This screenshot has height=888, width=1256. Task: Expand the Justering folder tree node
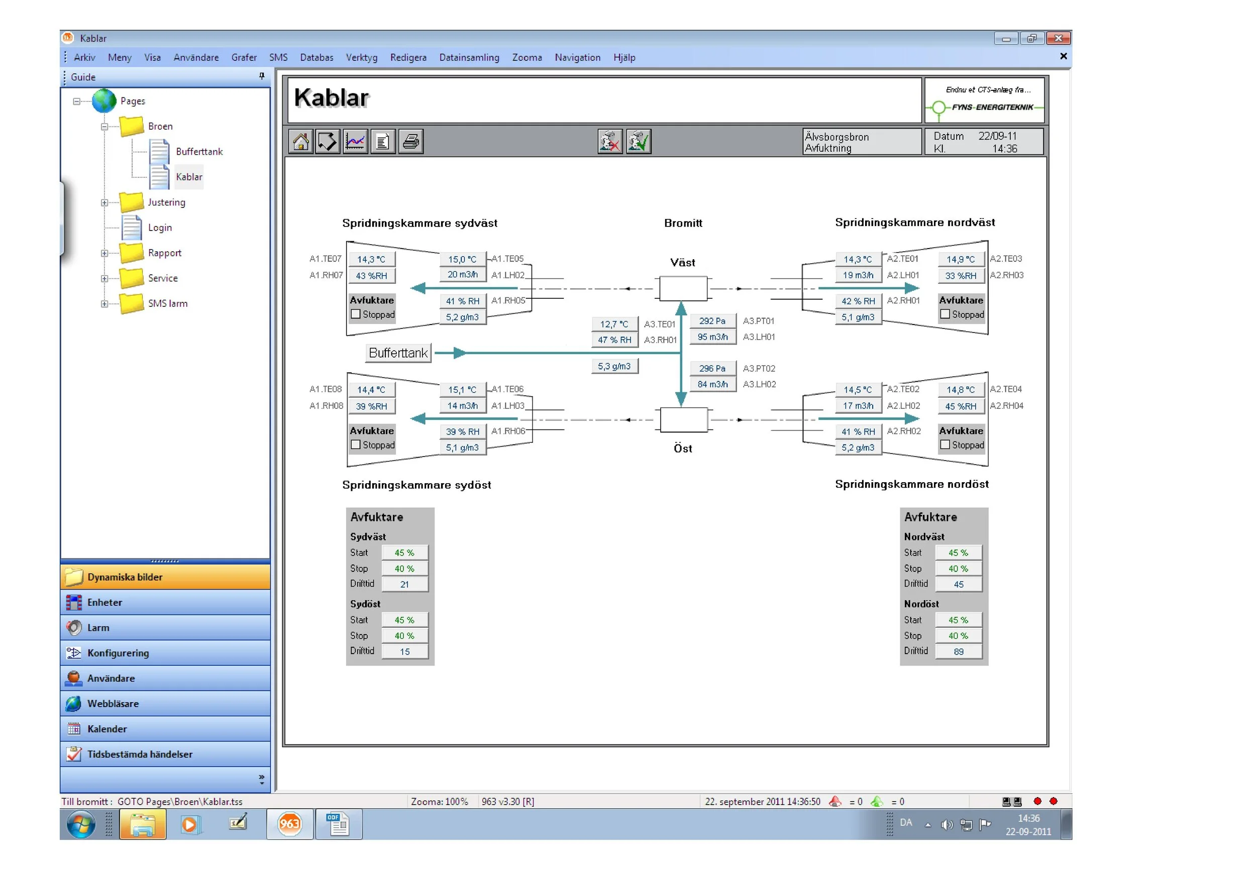(x=104, y=203)
